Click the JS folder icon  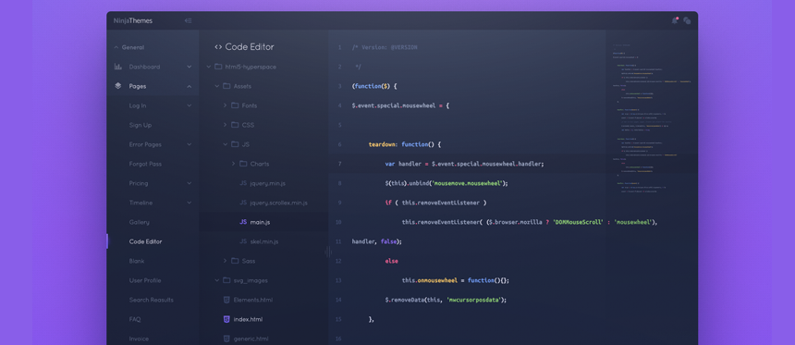[235, 144]
